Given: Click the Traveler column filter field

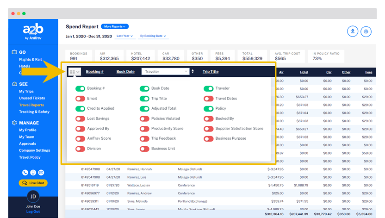Looking at the screenshot, I should tap(164, 72).
